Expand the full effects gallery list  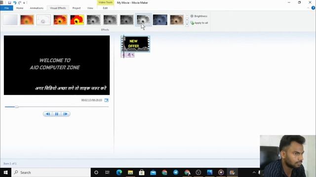point(187,24)
